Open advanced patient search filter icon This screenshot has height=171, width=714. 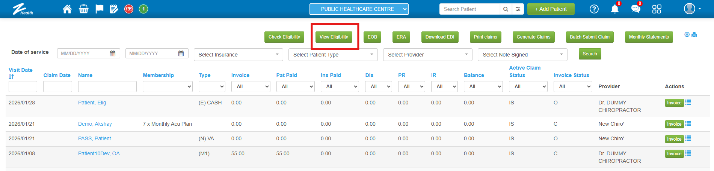(518, 9)
